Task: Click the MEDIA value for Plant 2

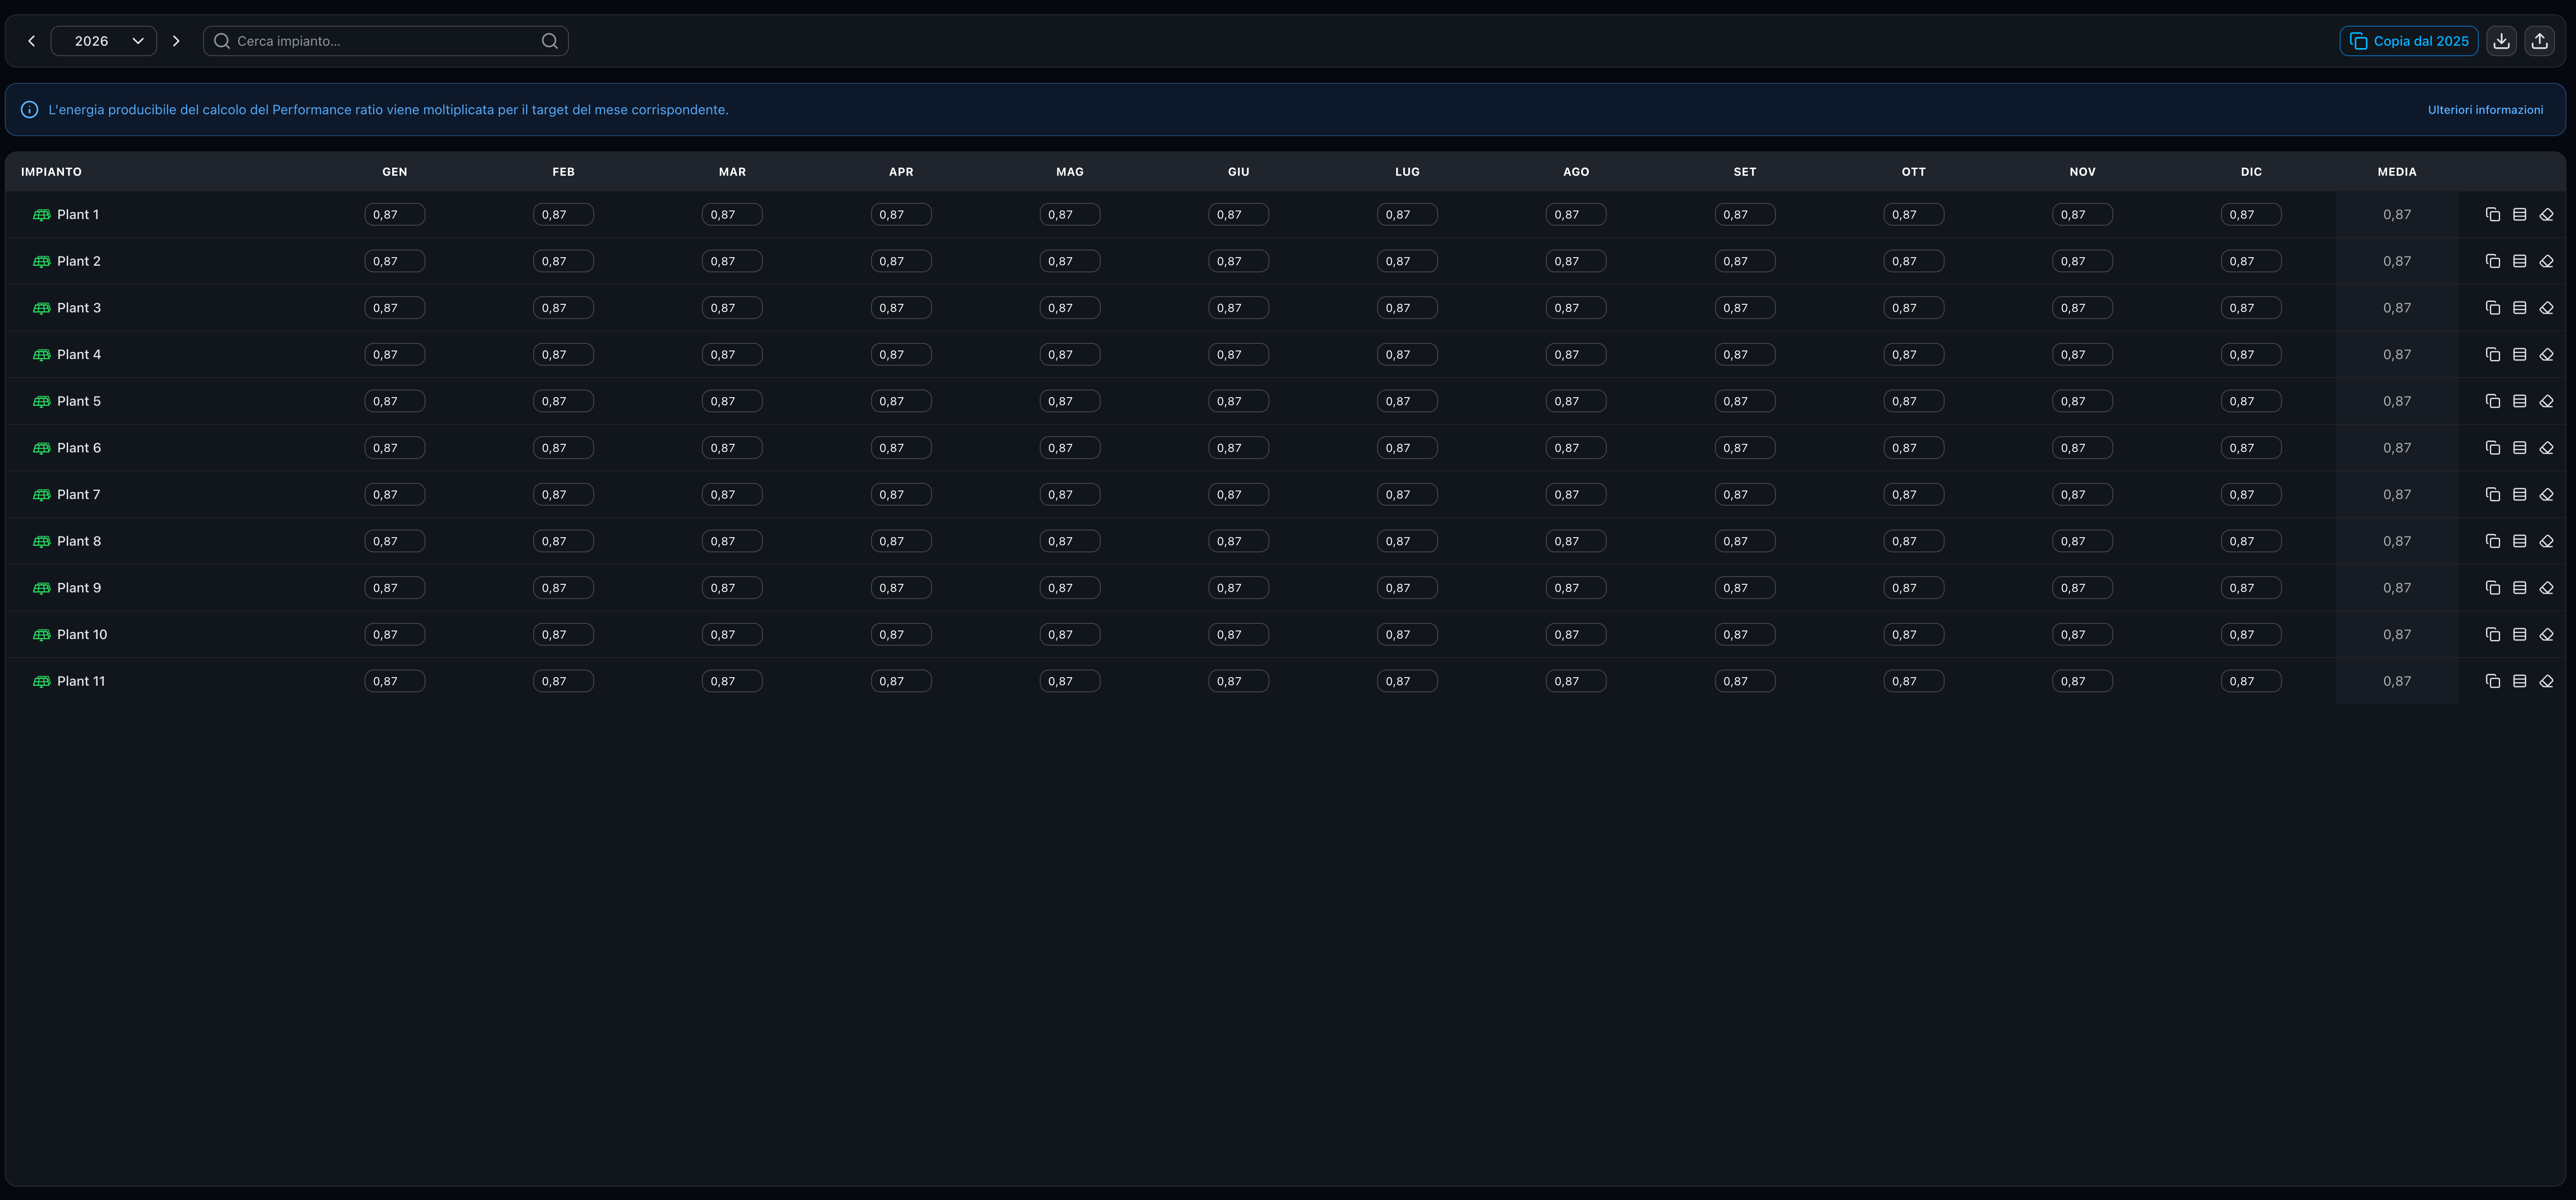Action: click(x=2397, y=262)
